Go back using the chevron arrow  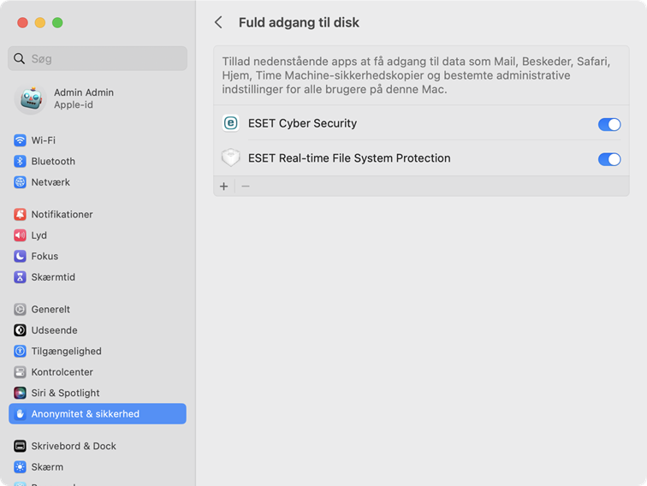219,22
